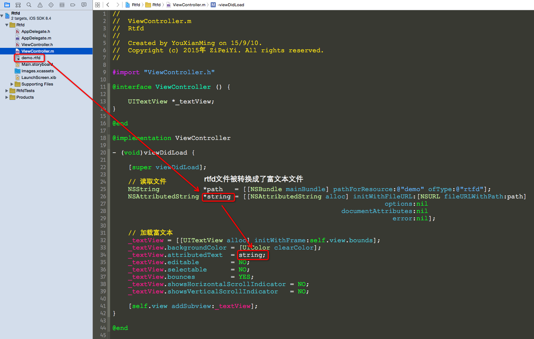
Task: Click showsHorizontalScrollIndicator property on line 38
Action: [227, 284]
